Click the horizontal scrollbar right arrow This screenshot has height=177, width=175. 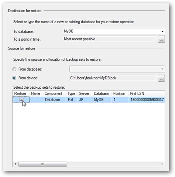coord(162,164)
